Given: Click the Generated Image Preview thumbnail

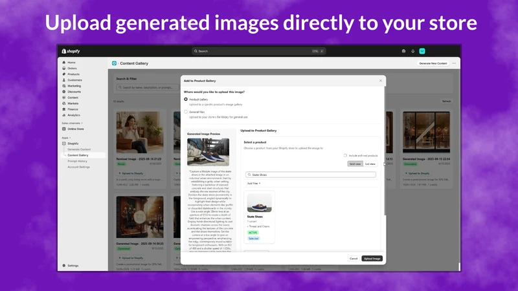Looking at the screenshot, I should [208, 152].
